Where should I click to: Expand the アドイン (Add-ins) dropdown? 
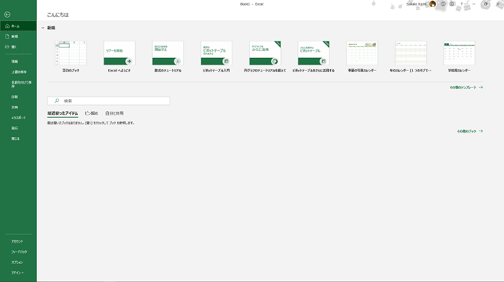click(x=18, y=272)
